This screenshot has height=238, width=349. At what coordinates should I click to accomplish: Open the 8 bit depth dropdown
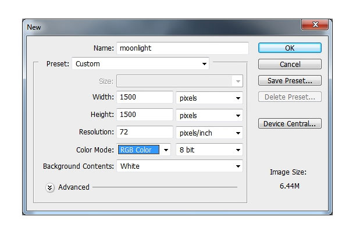click(209, 150)
